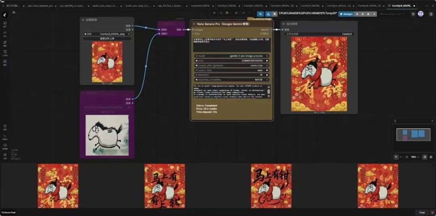The image size is (436, 216).
Task: Open the Manager panel
Action: pos(346,14)
